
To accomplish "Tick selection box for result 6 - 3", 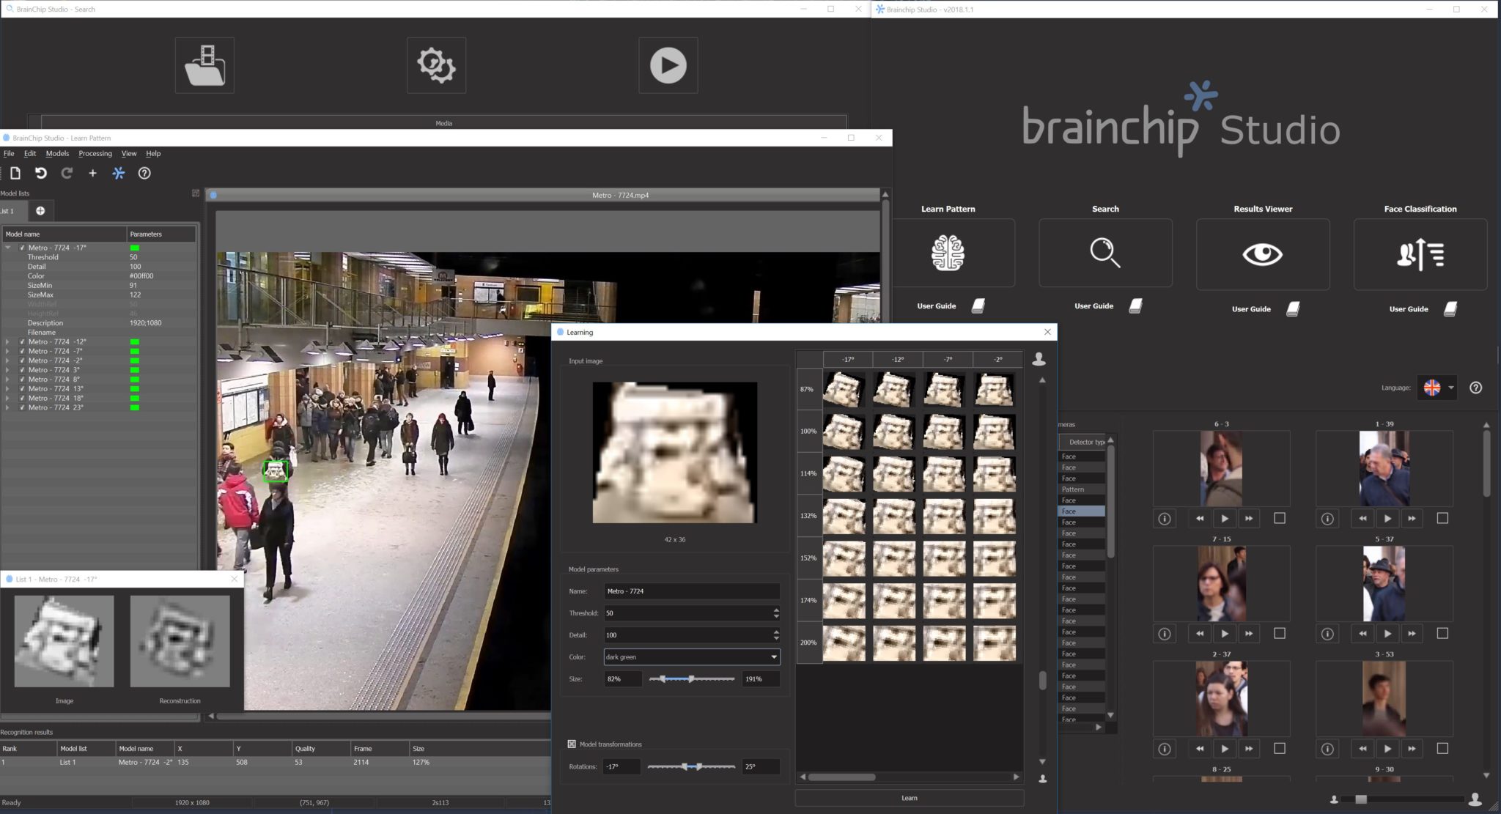I will [1280, 518].
